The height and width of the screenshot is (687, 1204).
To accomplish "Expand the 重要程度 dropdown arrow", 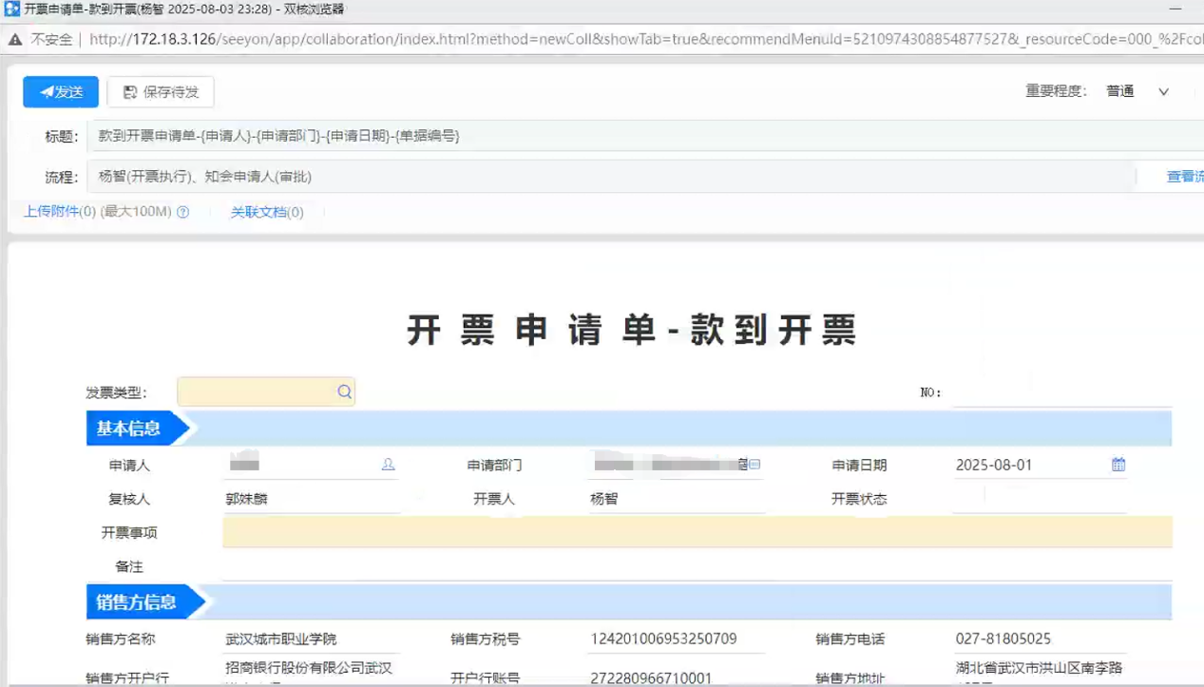I will point(1163,92).
